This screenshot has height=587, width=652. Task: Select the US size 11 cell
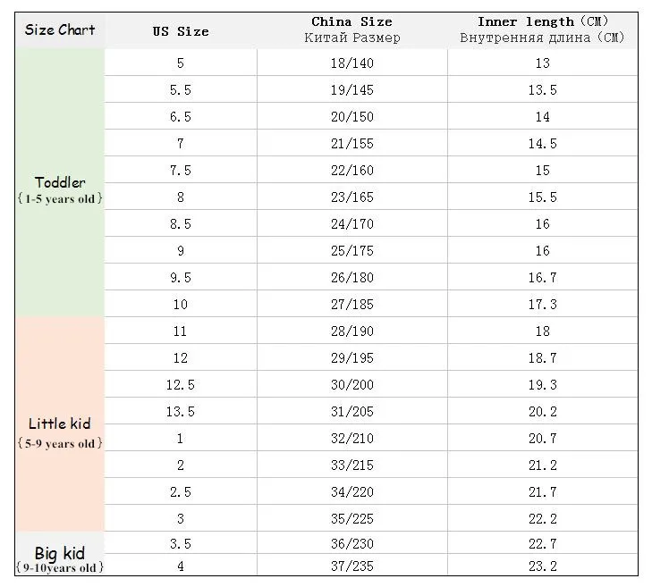(180, 331)
